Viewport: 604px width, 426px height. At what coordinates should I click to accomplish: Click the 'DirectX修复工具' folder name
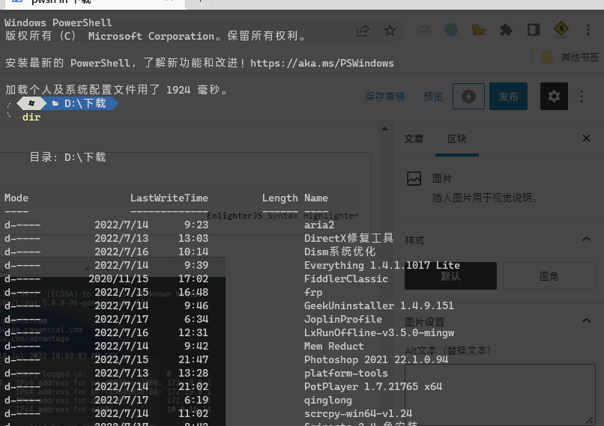click(348, 238)
